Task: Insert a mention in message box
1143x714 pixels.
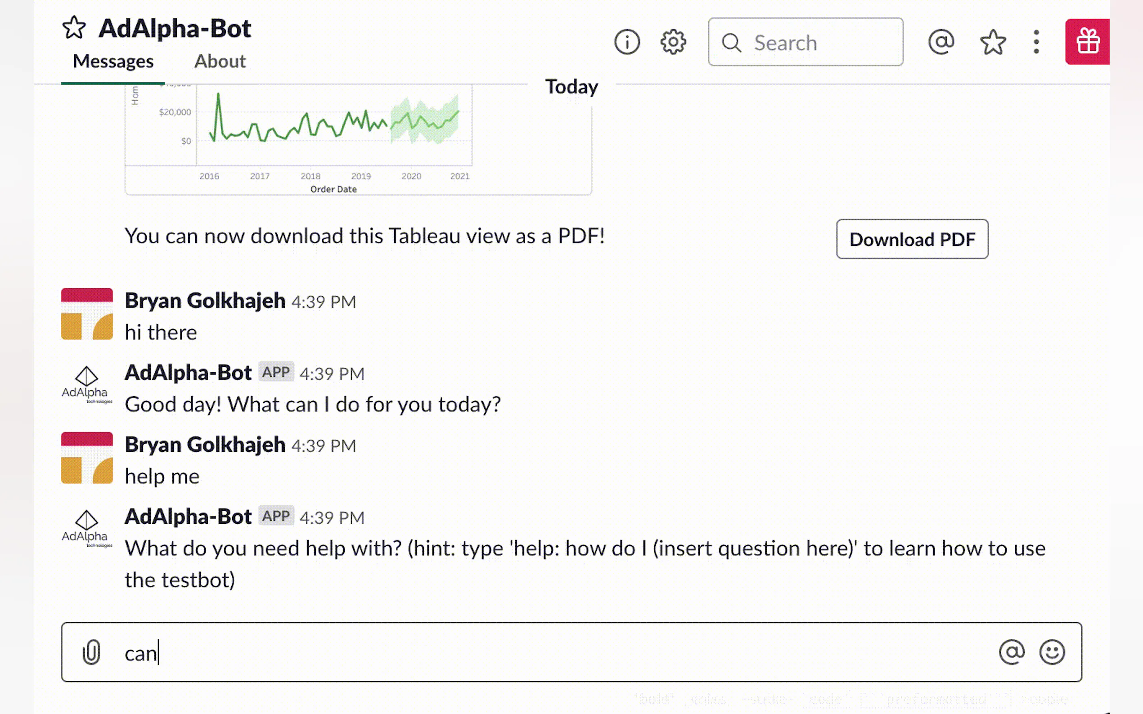Action: (1011, 652)
